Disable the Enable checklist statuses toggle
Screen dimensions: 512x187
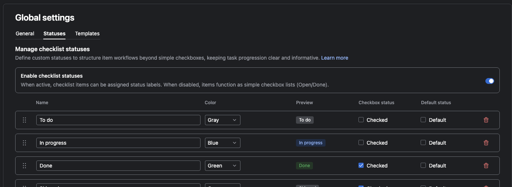click(x=489, y=81)
